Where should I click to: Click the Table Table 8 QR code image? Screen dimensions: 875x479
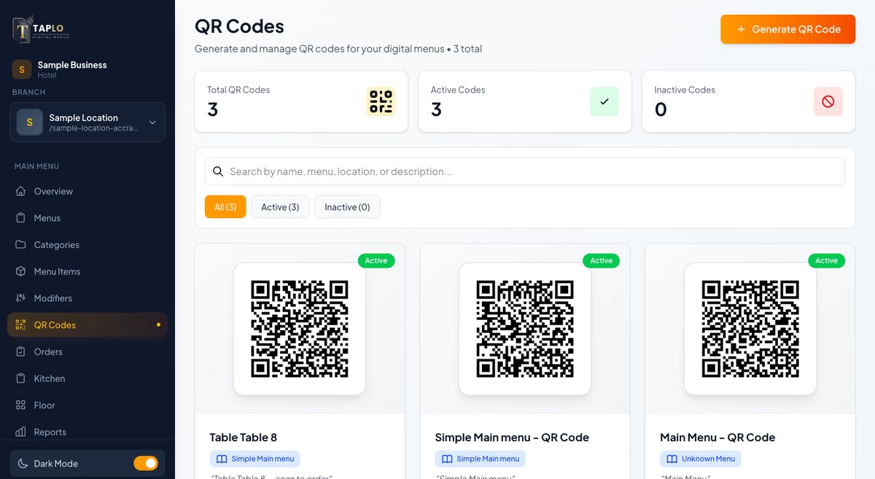click(300, 329)
